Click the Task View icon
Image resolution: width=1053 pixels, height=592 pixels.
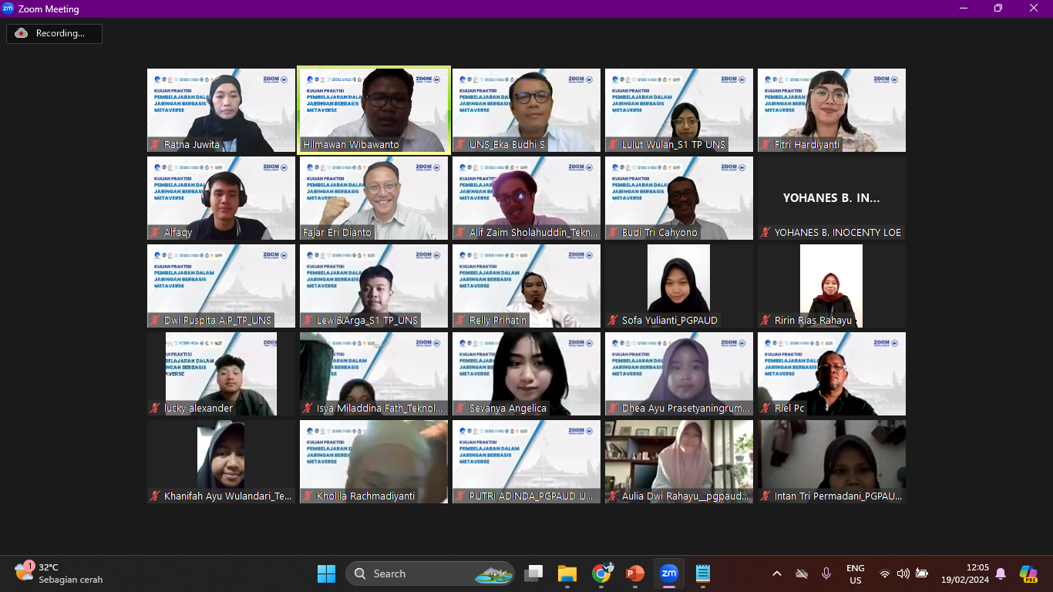coord(533,573)
